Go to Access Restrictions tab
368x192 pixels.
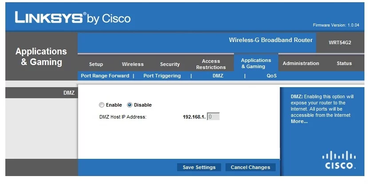211,64
